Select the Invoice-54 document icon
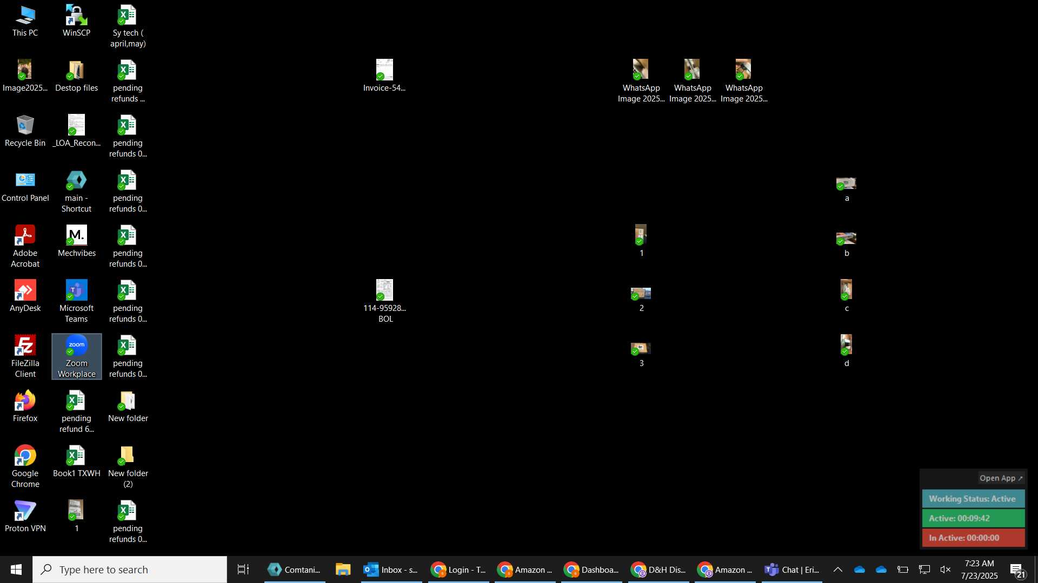This screenshot has height=583, width=1038. (384, 77)
